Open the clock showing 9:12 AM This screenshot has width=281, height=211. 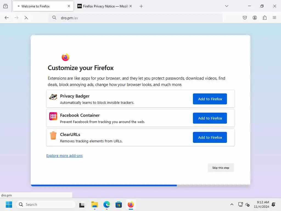262,204
